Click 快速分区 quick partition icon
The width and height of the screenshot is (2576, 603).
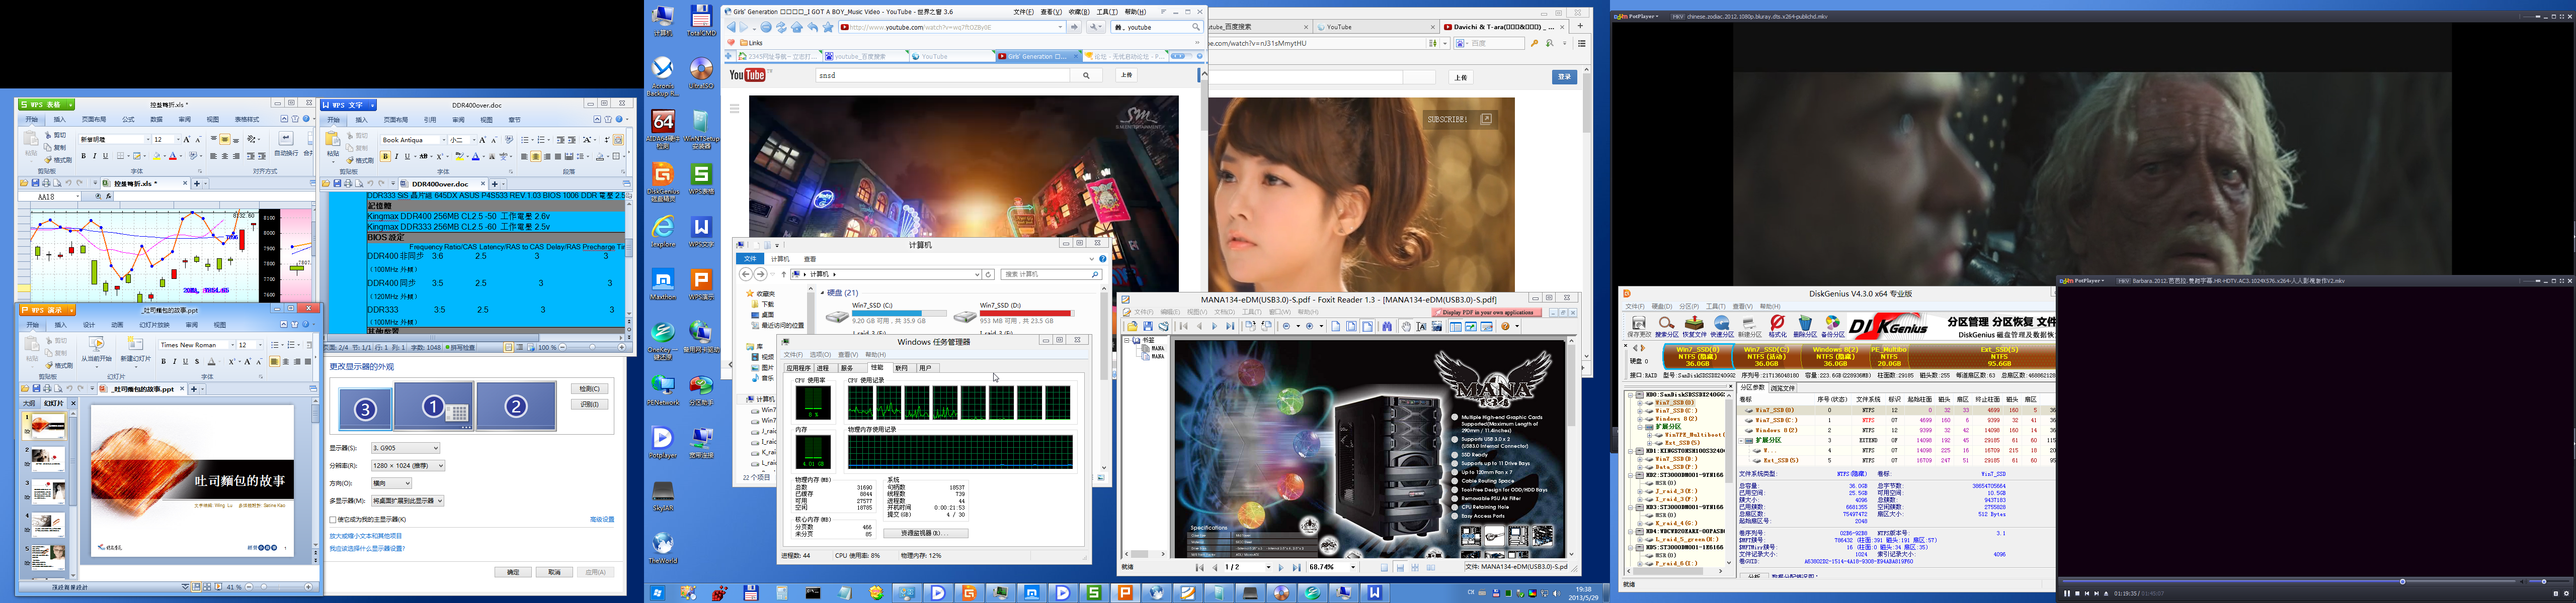click(x=1722, y=327)
